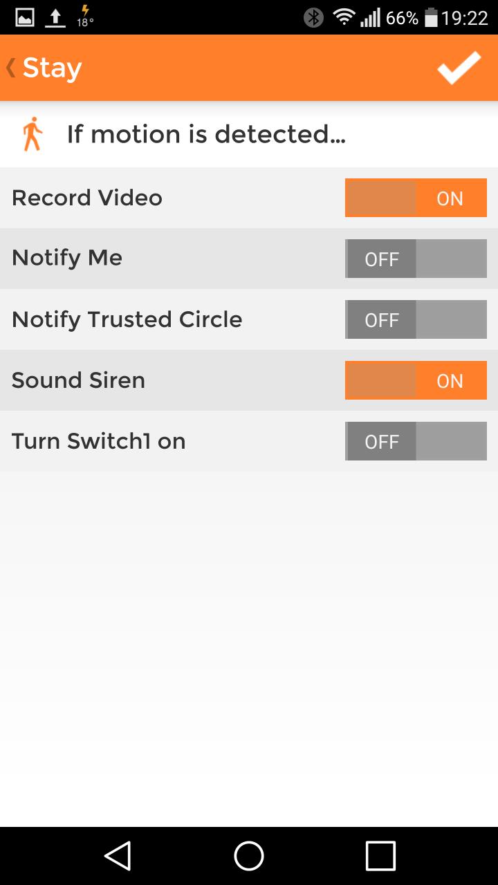Tap the orange walking motion icon

tap(32, 134)
